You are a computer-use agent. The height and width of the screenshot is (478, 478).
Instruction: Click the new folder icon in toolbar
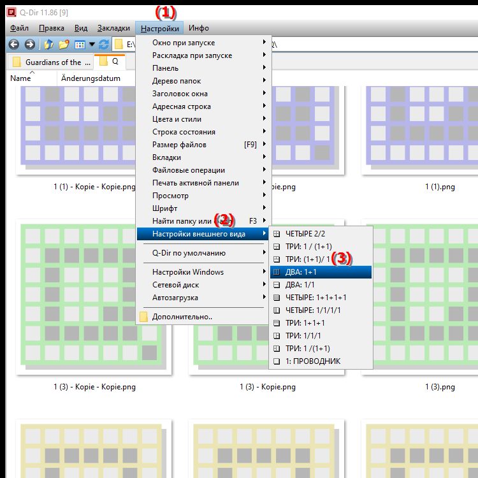coord(64,45)
